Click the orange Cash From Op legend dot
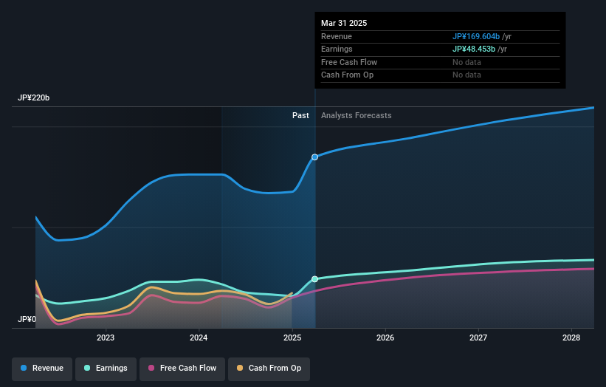Screen dimensions: 606x387 [240, 368]
